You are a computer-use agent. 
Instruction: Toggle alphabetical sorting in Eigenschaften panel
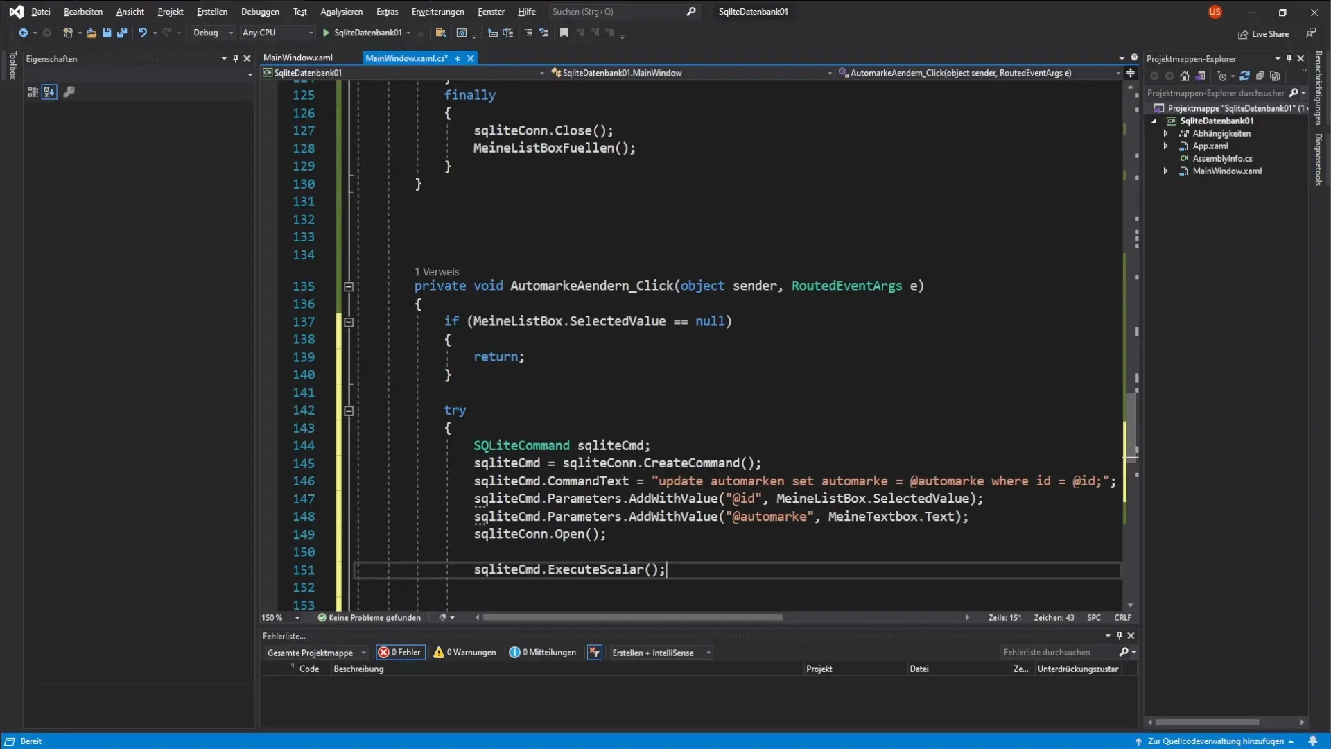(x=49, y=92)
